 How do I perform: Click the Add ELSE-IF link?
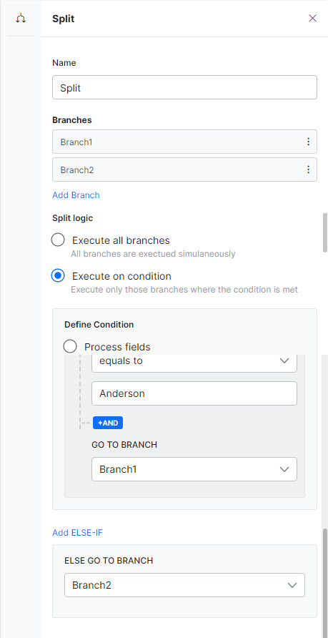coord(77,532)
